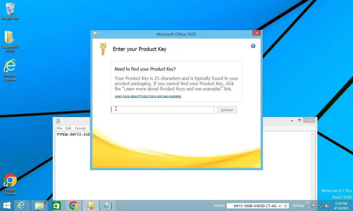The width and height of the screenshot is (353, 211).
Task: Click the help question mark icon
Action: (253, 46)
